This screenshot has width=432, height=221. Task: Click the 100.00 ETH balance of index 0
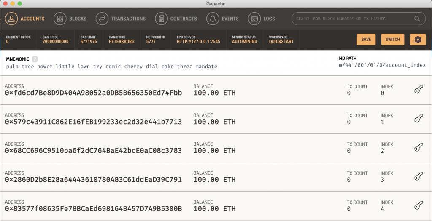pos(215,93)
